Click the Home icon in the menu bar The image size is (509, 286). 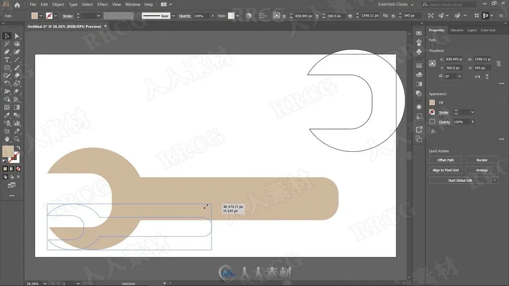17,5
